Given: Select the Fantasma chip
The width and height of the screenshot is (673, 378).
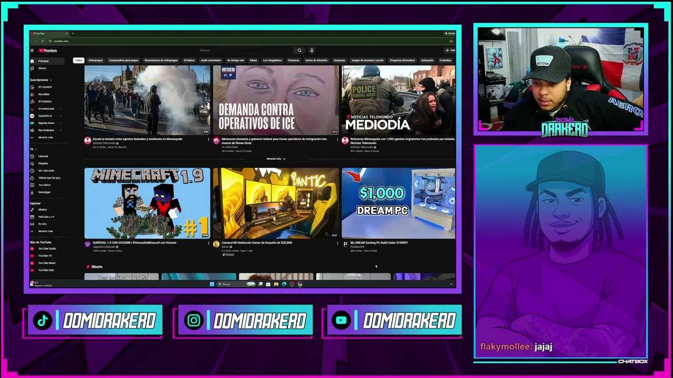Looking at the screenshot, I should pyautogui.click(x=293, y=60).
